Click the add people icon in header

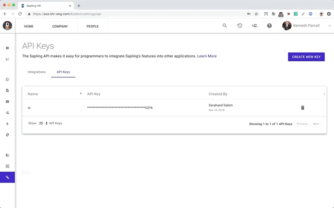click(x=254, y=25)
